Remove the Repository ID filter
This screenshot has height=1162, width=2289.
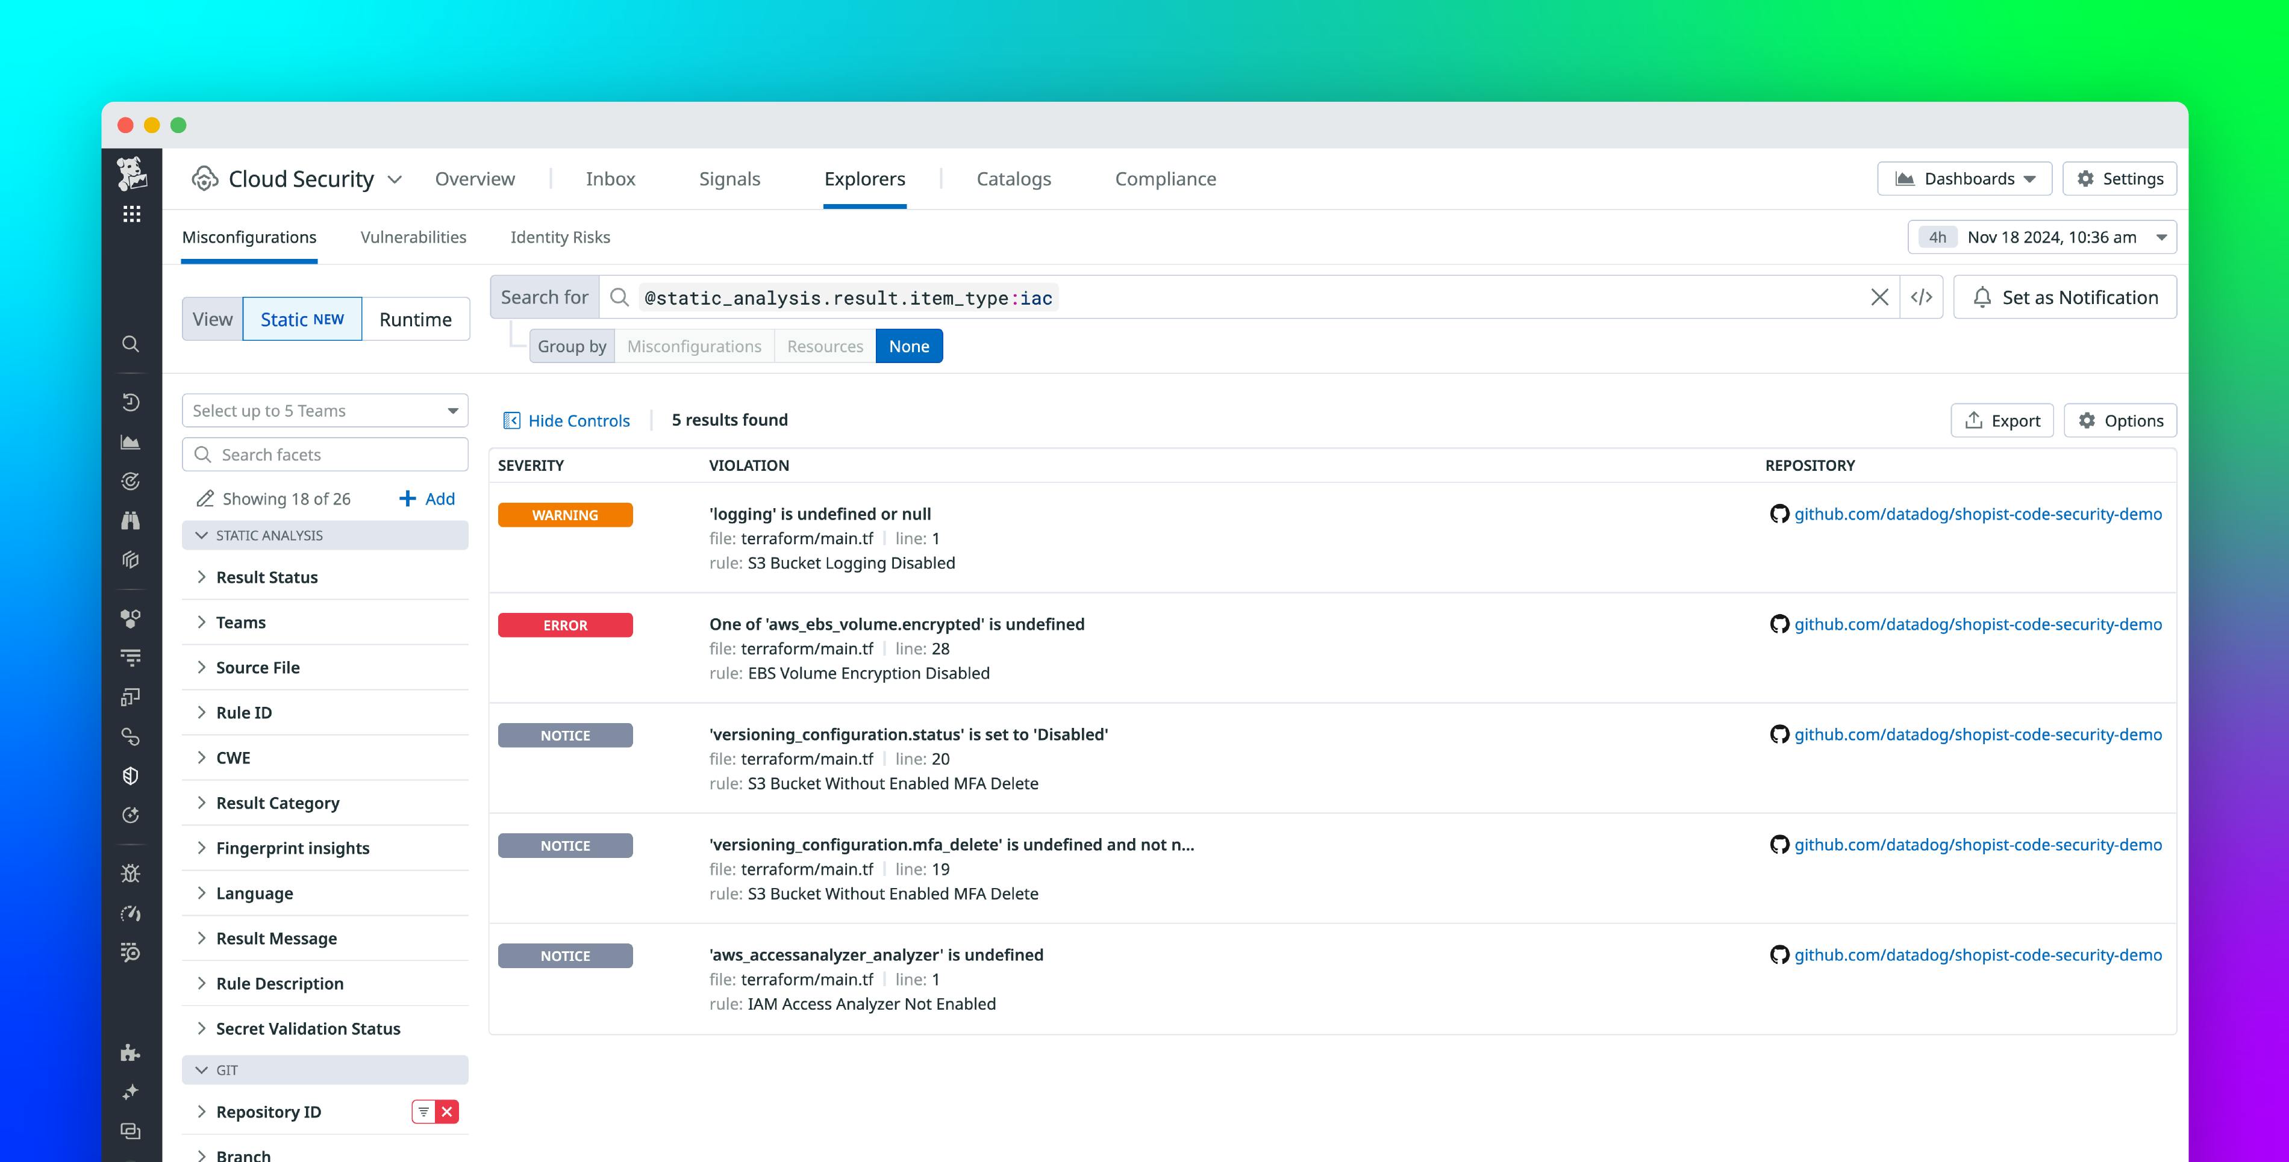tap(446, 1111)
